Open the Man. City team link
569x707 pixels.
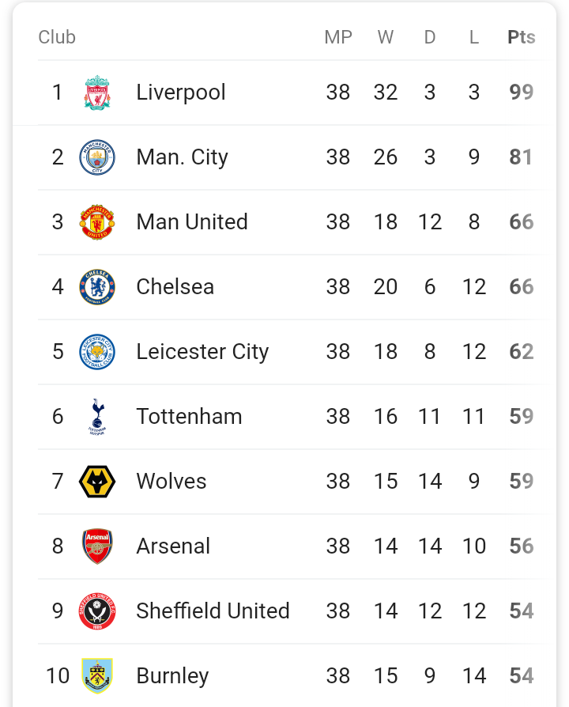coord(182,157)
